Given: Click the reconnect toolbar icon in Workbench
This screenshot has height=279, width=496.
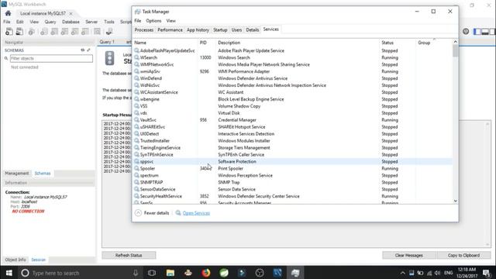Looking at the screenshot, I should [109, 31].
